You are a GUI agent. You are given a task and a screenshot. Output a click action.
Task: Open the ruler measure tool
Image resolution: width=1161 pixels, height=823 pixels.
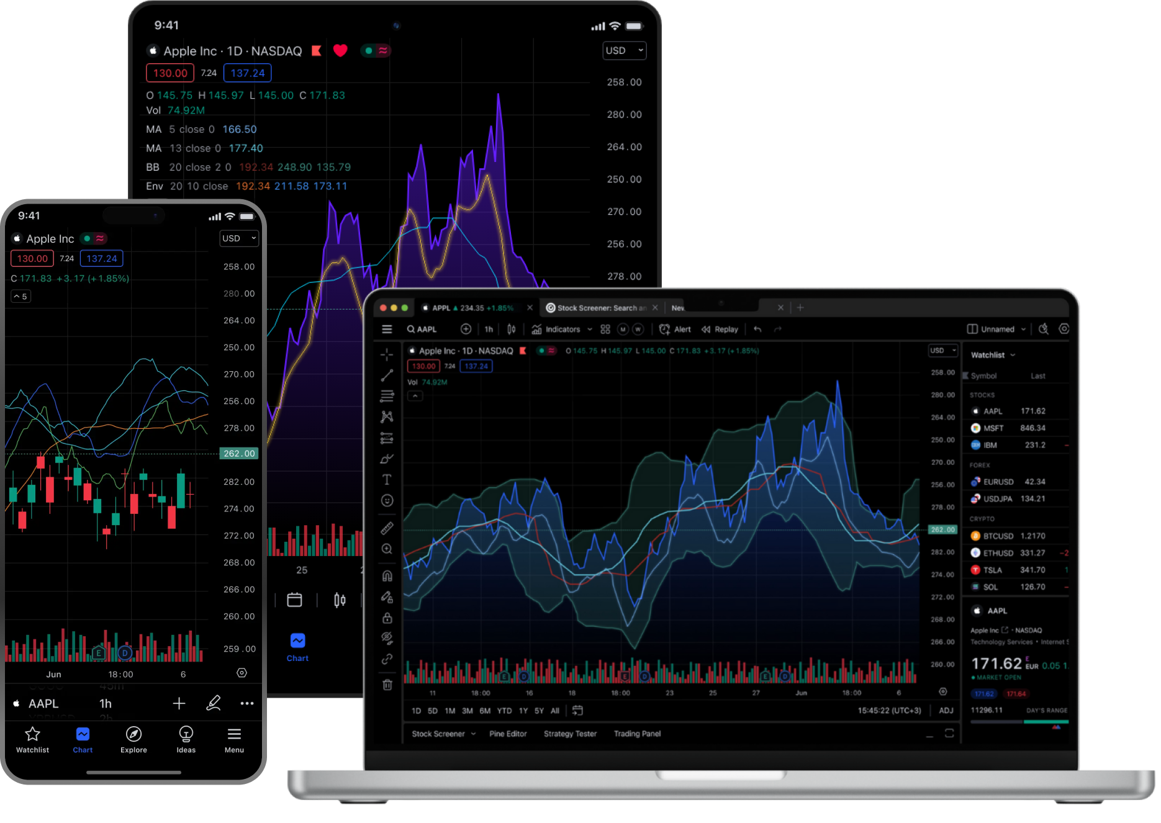(x=387, y=528)
